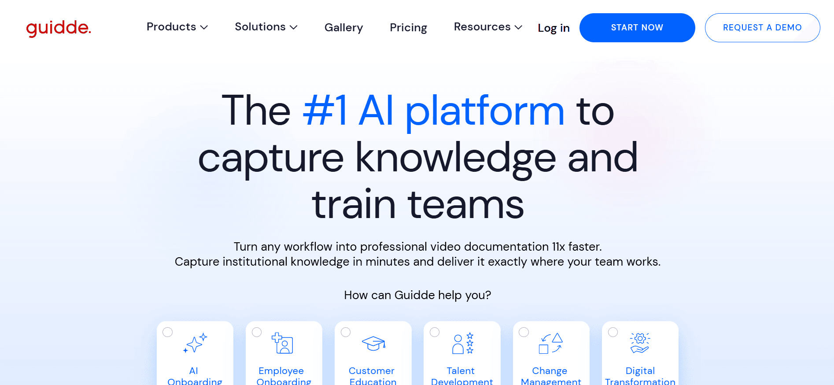
Task: Select the Change Management radio button
Action: (524, 332)
